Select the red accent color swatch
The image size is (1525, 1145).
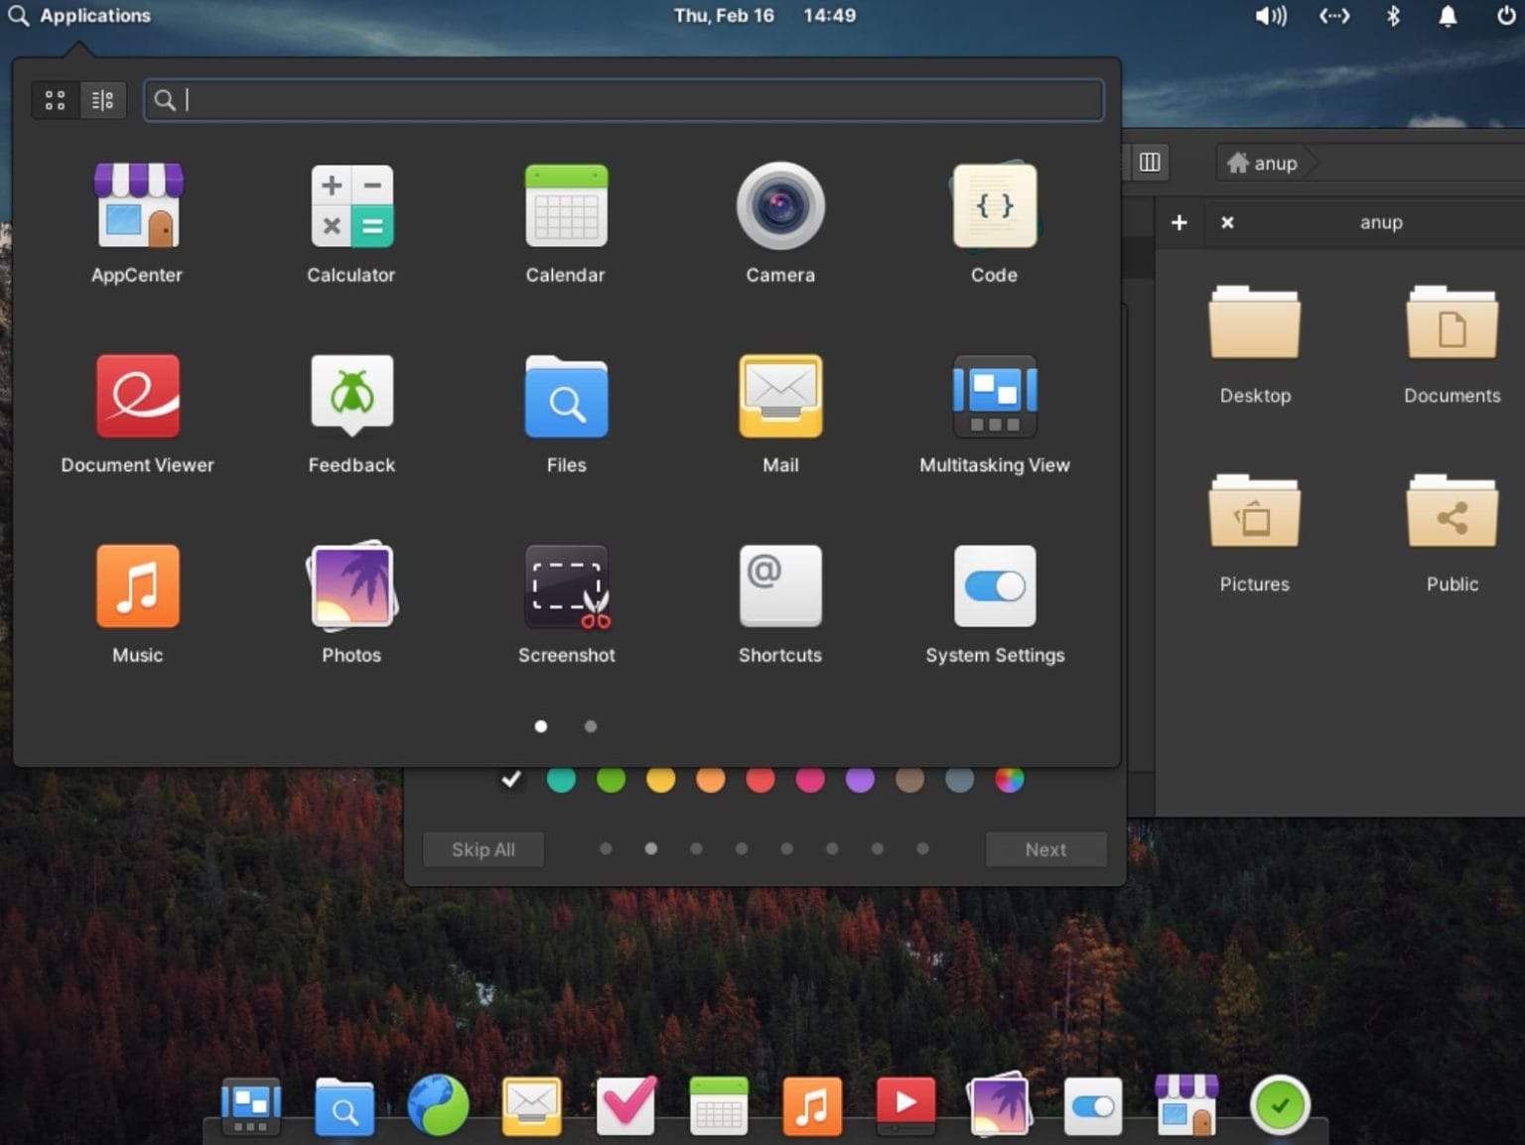click(760, 780)
